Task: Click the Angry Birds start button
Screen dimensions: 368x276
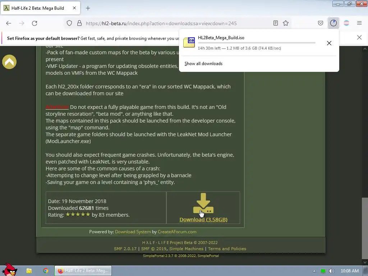Action: 9,270
